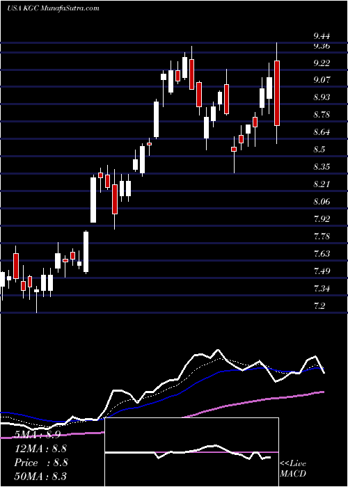Click the 8.21 price axis label
This screenshot has width=348, height=487.
(x=322, y=185)
